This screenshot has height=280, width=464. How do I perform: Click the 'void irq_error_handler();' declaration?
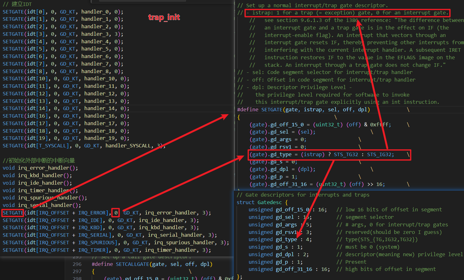(40, 168)
